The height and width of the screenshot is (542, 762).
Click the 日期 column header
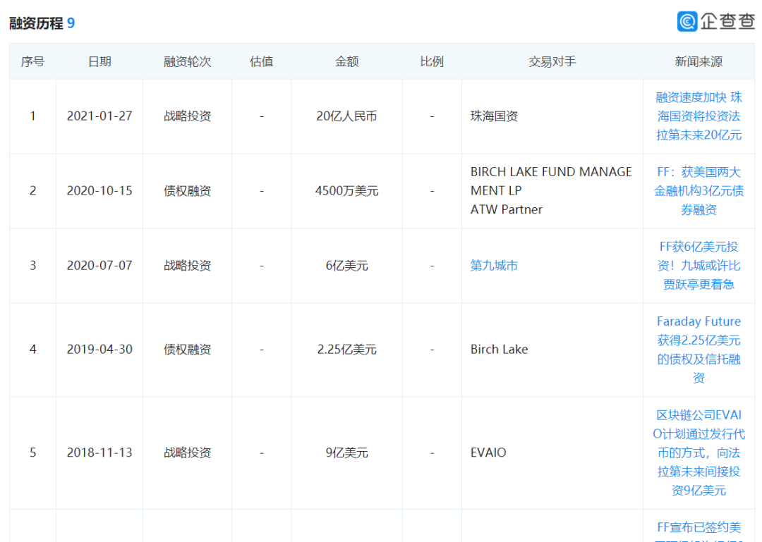pyautogui.click(x=99, y=62)
